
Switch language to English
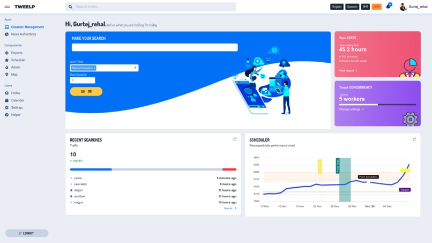click(337, 6)
